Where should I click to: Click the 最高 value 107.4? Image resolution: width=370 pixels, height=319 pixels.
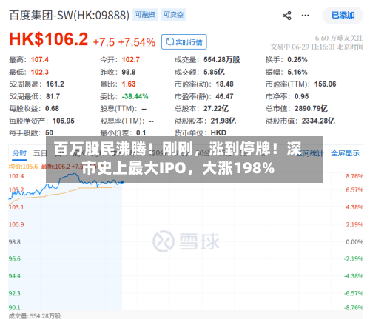click(x=39, y=60)
